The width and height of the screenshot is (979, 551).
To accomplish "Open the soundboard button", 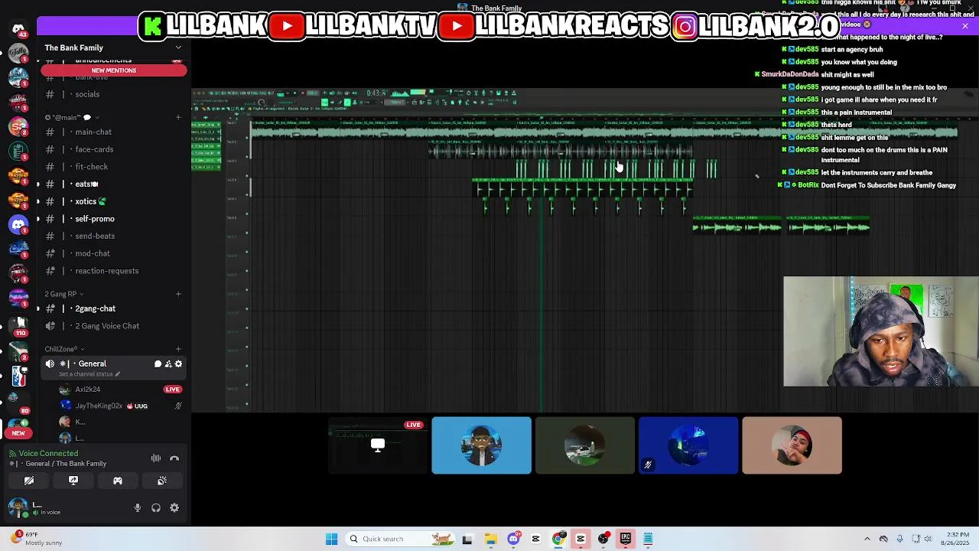I will (x=162, y=481).
